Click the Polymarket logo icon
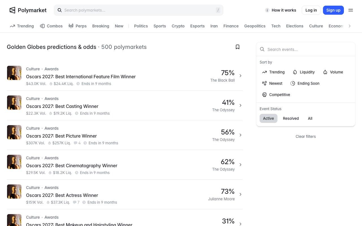Screen dimensions: 362x226 (12, 10)
